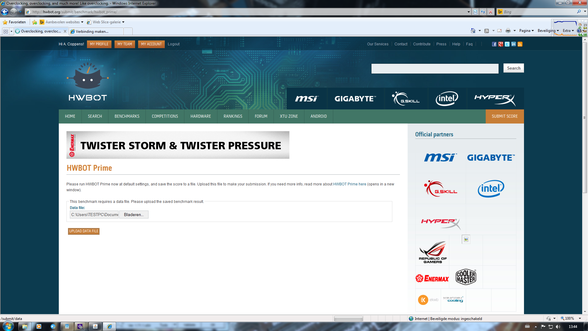
Task: Click the printer icon in the toolbar
Action: point(508,31)
